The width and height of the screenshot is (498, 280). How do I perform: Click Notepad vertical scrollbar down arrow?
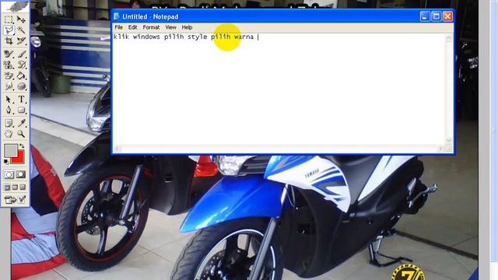coord(449,140)
